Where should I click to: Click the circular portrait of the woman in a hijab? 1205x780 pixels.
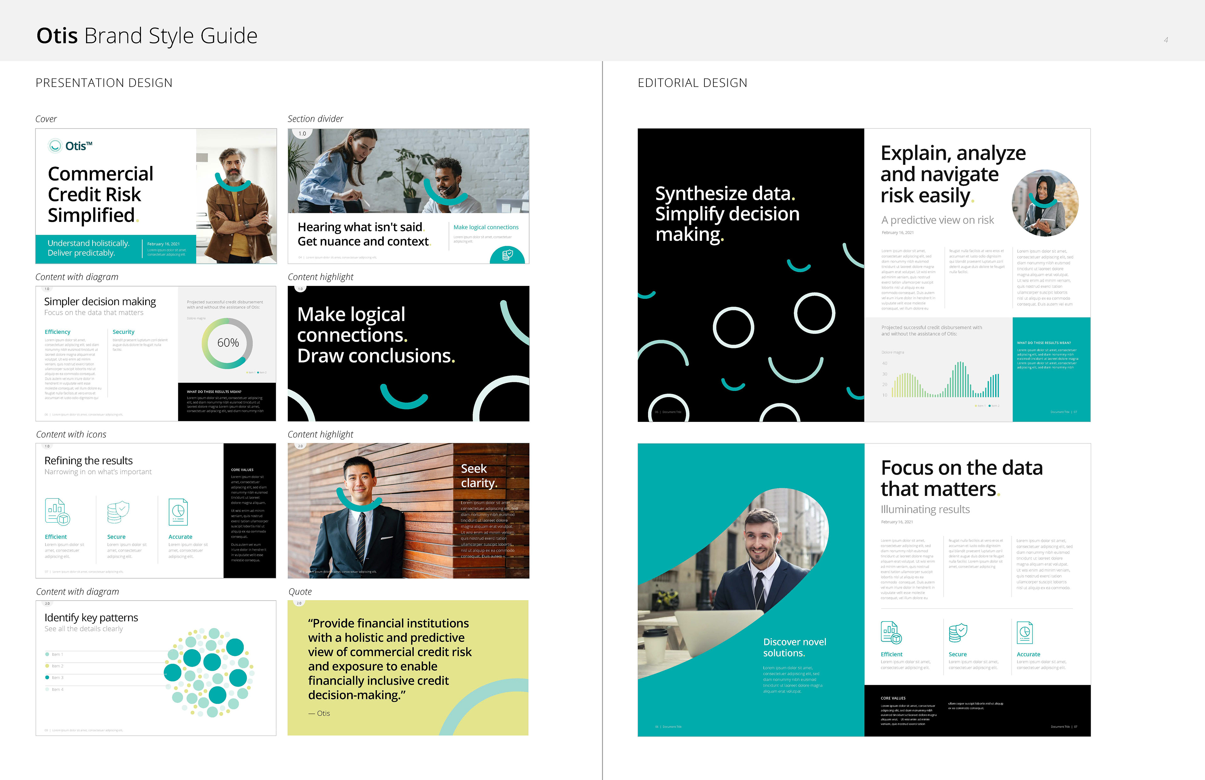(1045, 203)
